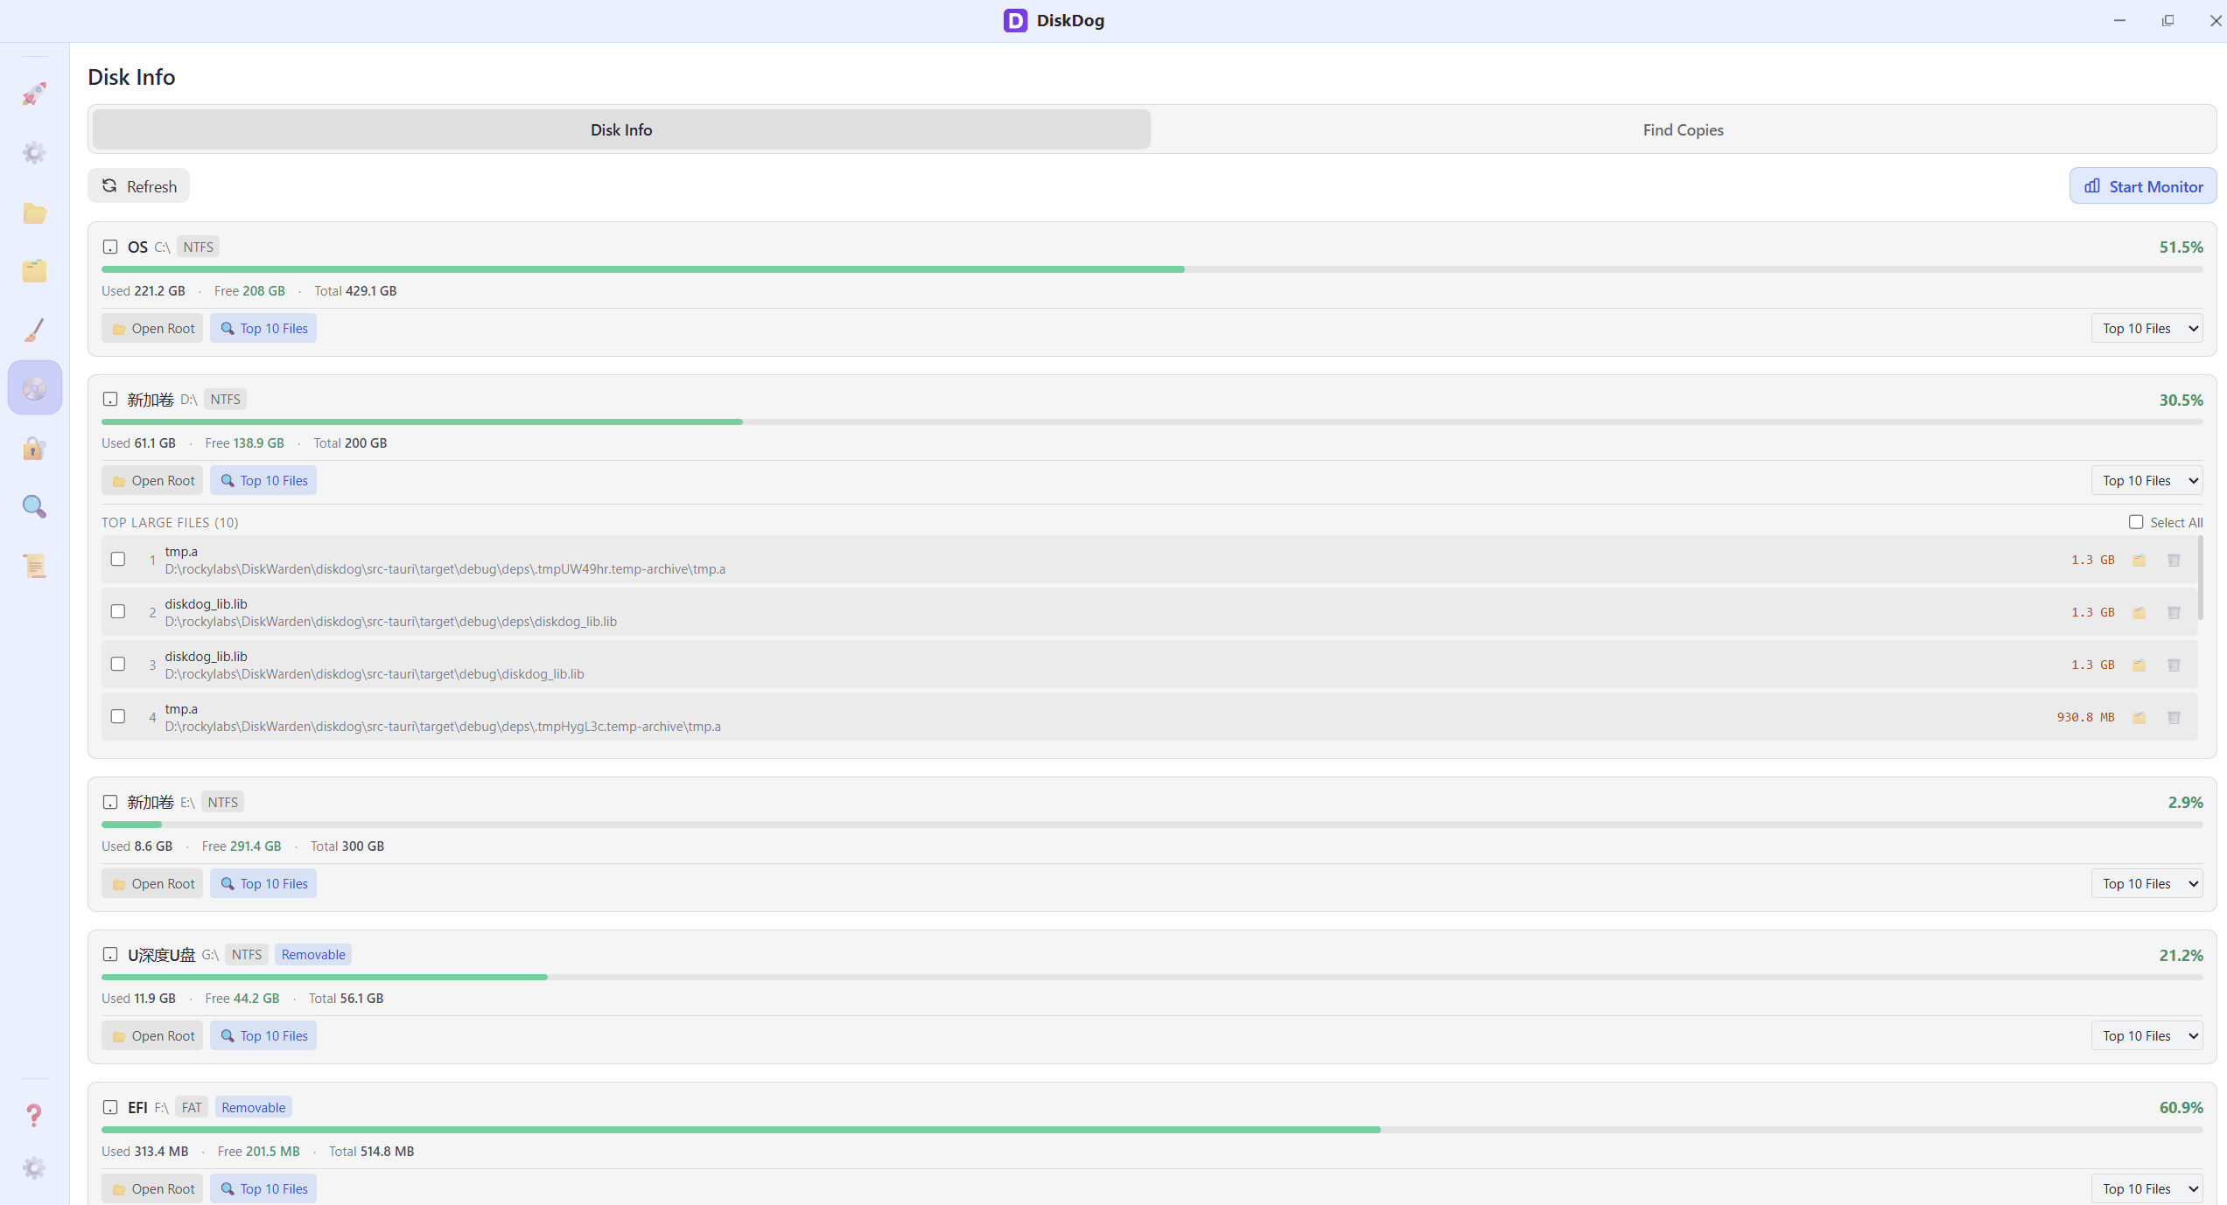
Task: Open the scroll log icon in sidebar
Action: click(x=34, y=566)
